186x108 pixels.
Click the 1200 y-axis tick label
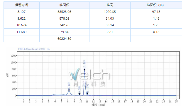(x=13, y=56)
